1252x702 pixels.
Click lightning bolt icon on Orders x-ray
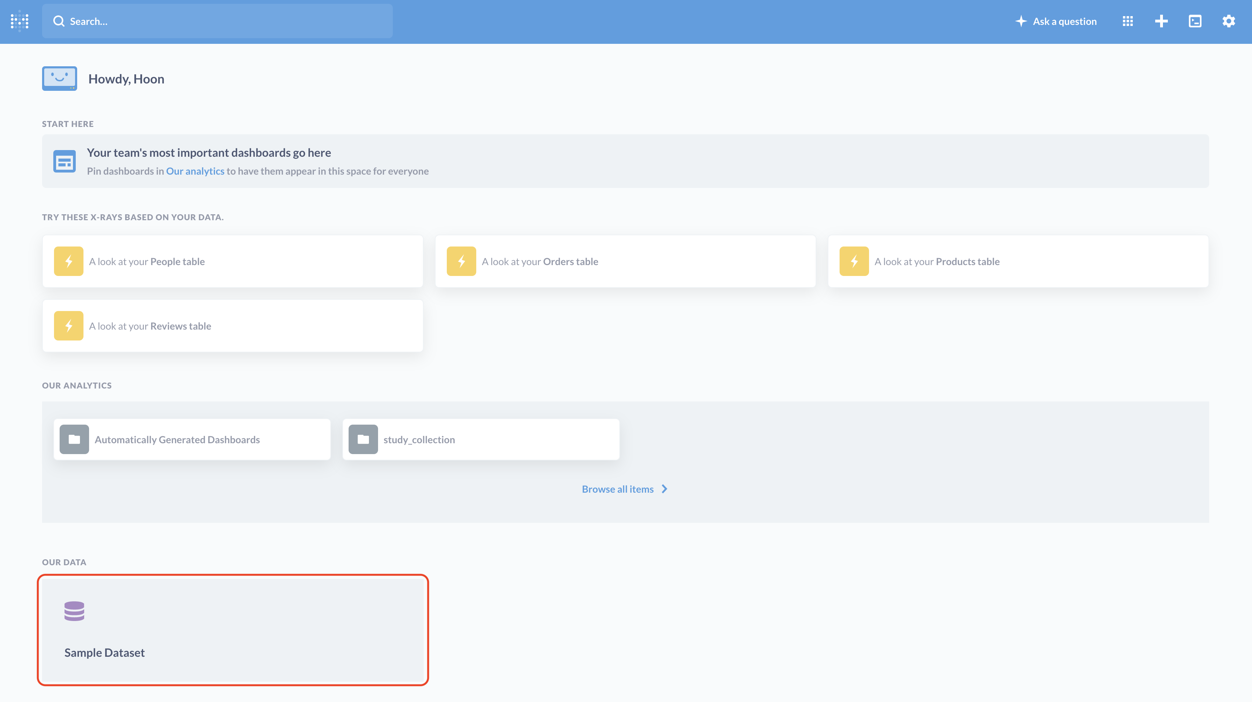[461, 261]
